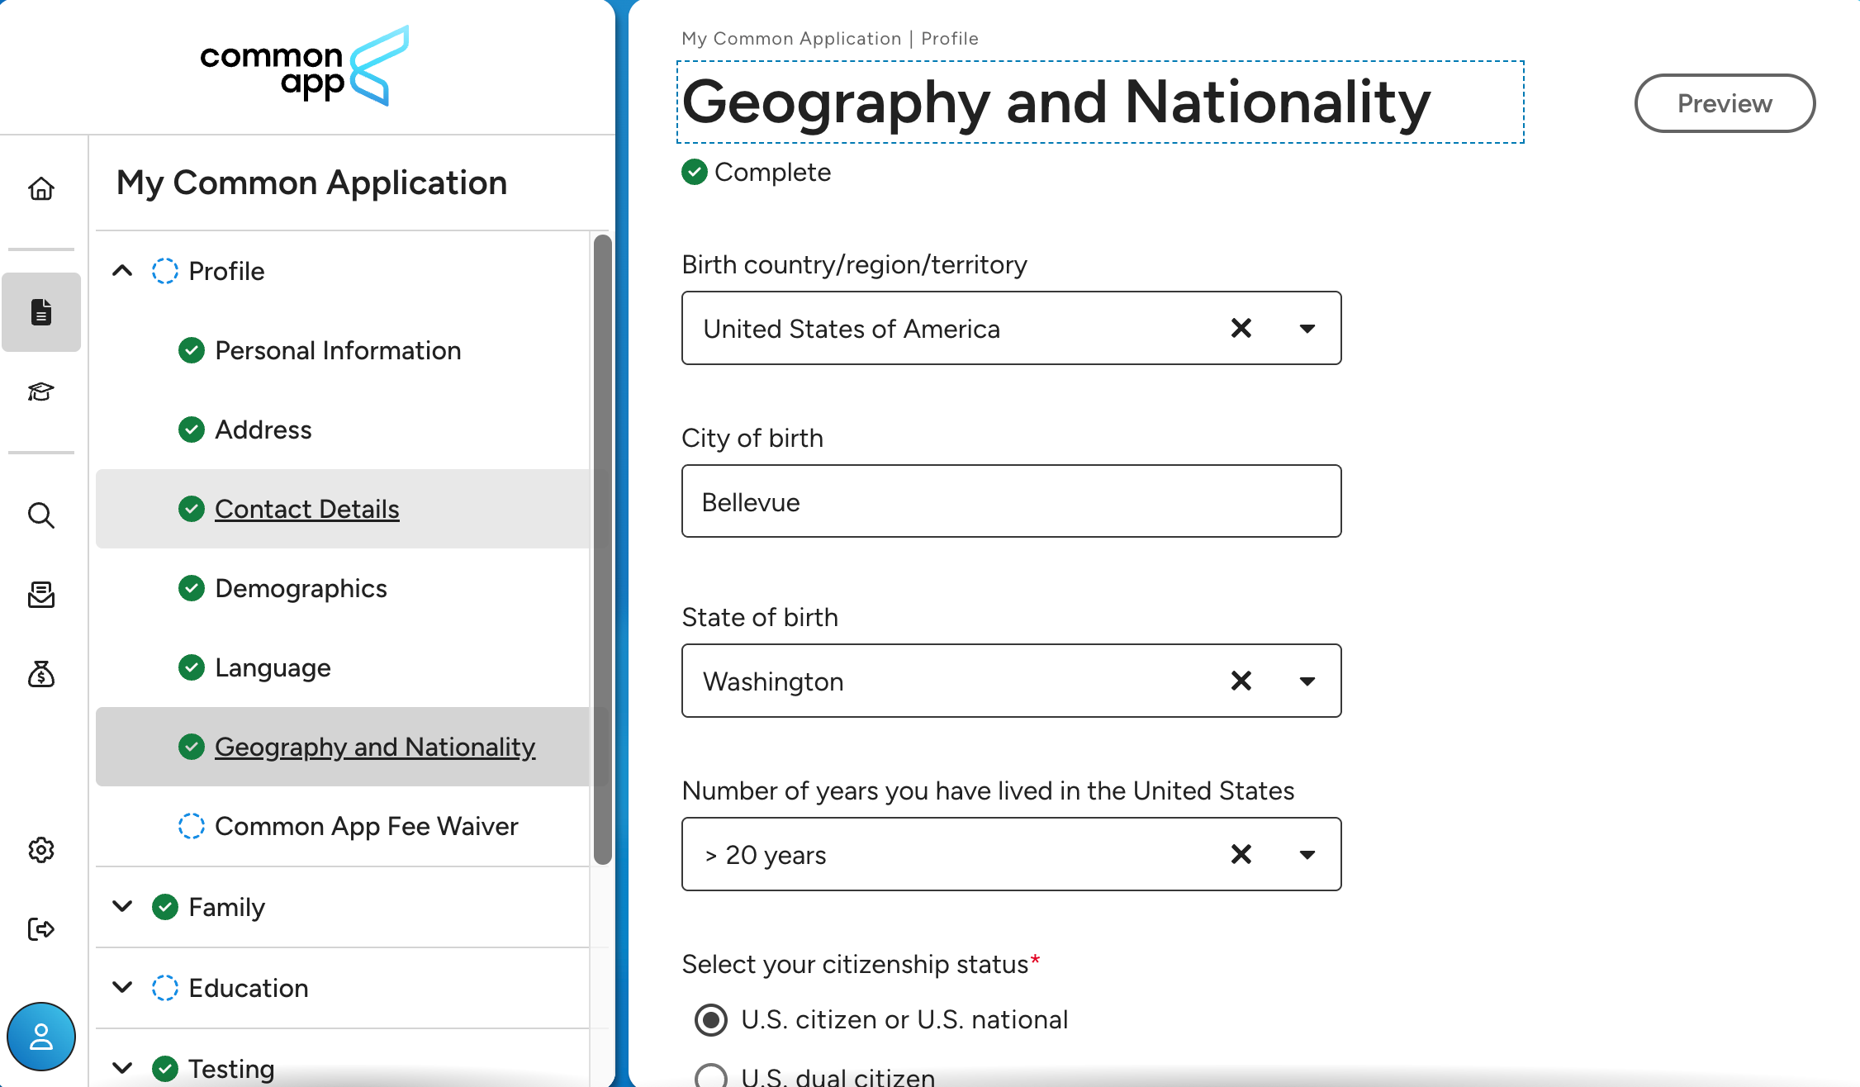Collapse the Profile section chevron

pyautogui.click(x=122, y=271)
